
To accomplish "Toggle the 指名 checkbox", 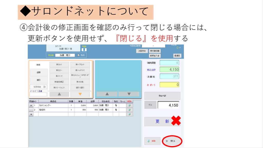I will pos(79,55).
